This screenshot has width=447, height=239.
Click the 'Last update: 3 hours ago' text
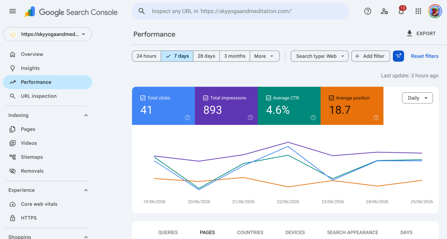pyautogui.click(x=409, y=76)
